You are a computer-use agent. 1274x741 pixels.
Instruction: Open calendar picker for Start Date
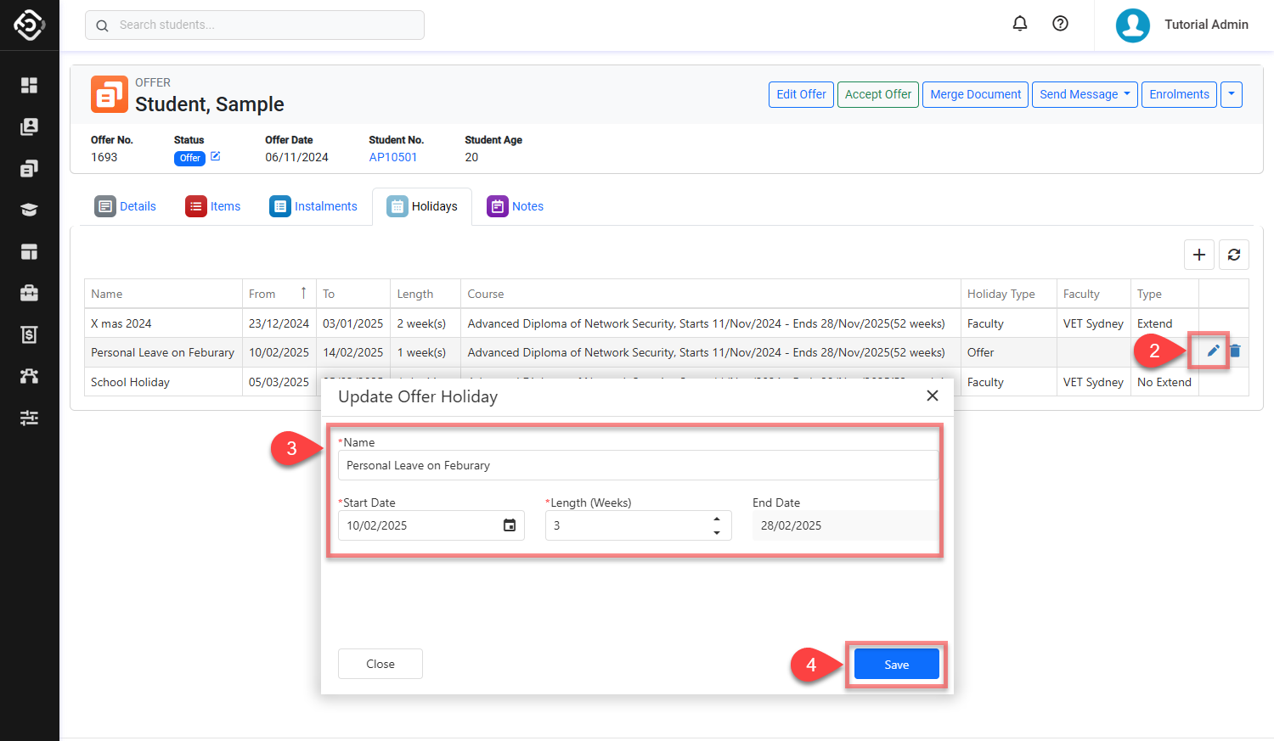(509, 525)
